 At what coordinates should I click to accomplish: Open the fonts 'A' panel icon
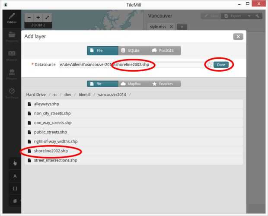[15, 176]
